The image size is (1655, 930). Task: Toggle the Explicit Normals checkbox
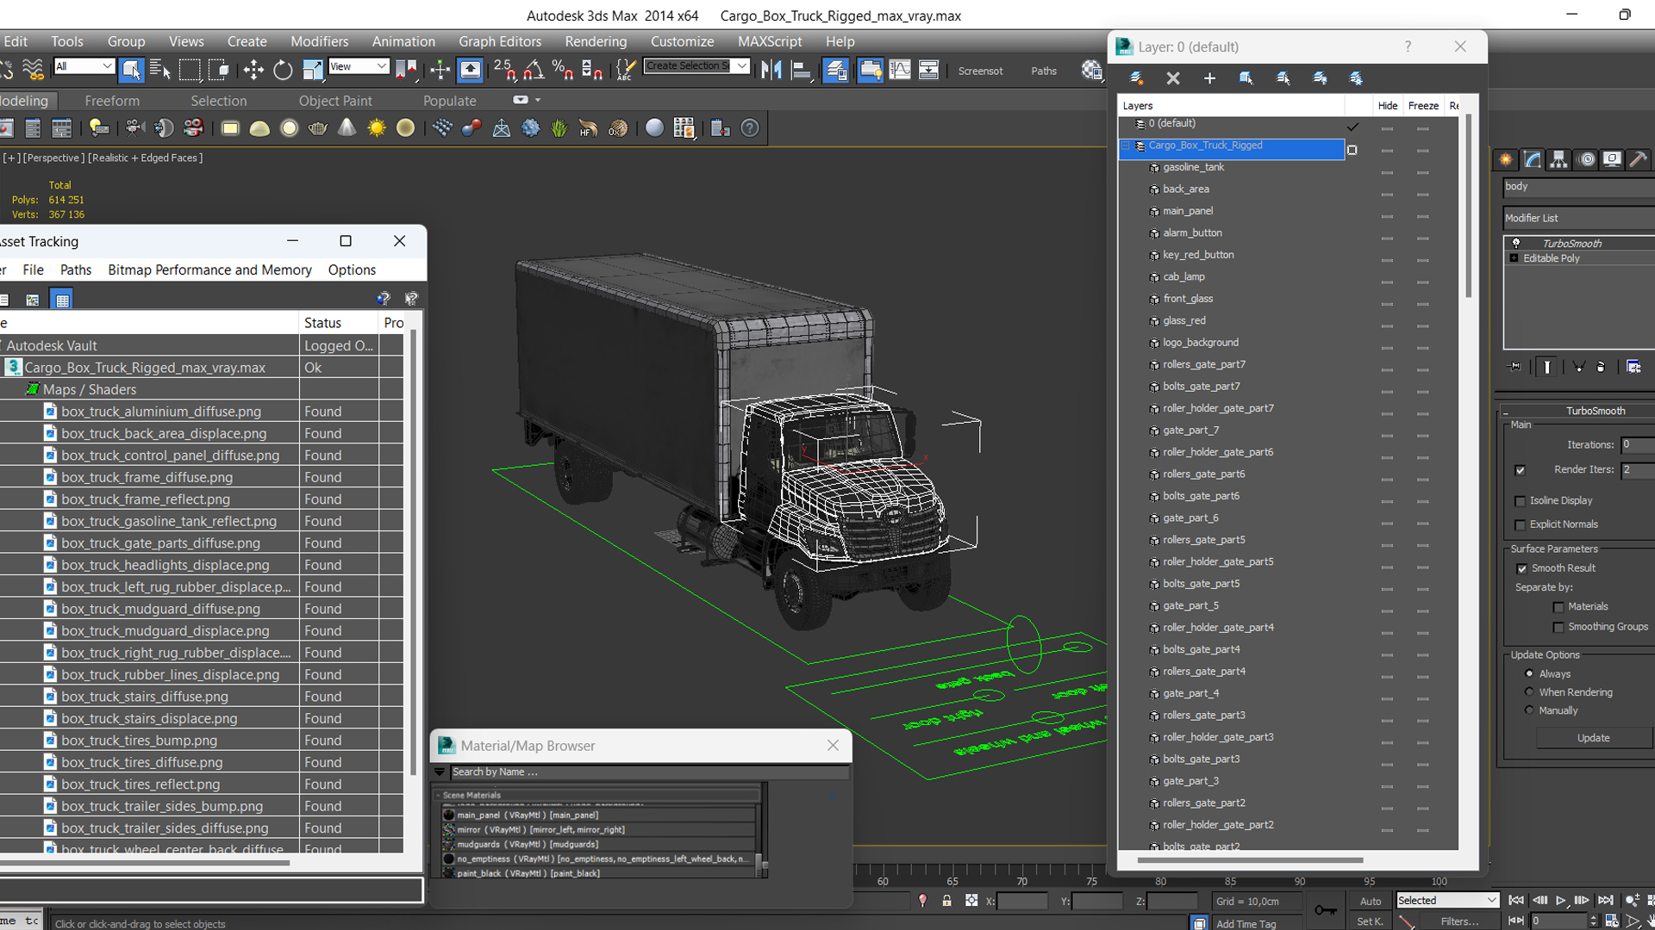1521,525
